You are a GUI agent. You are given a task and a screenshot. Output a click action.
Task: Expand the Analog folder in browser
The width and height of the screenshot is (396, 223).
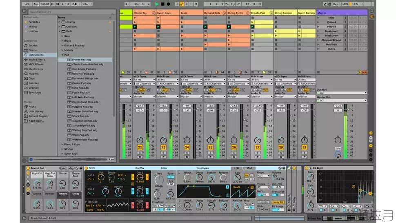click(x=60, y=22)
